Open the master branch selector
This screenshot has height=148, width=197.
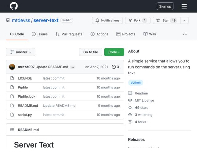(21, 52)
